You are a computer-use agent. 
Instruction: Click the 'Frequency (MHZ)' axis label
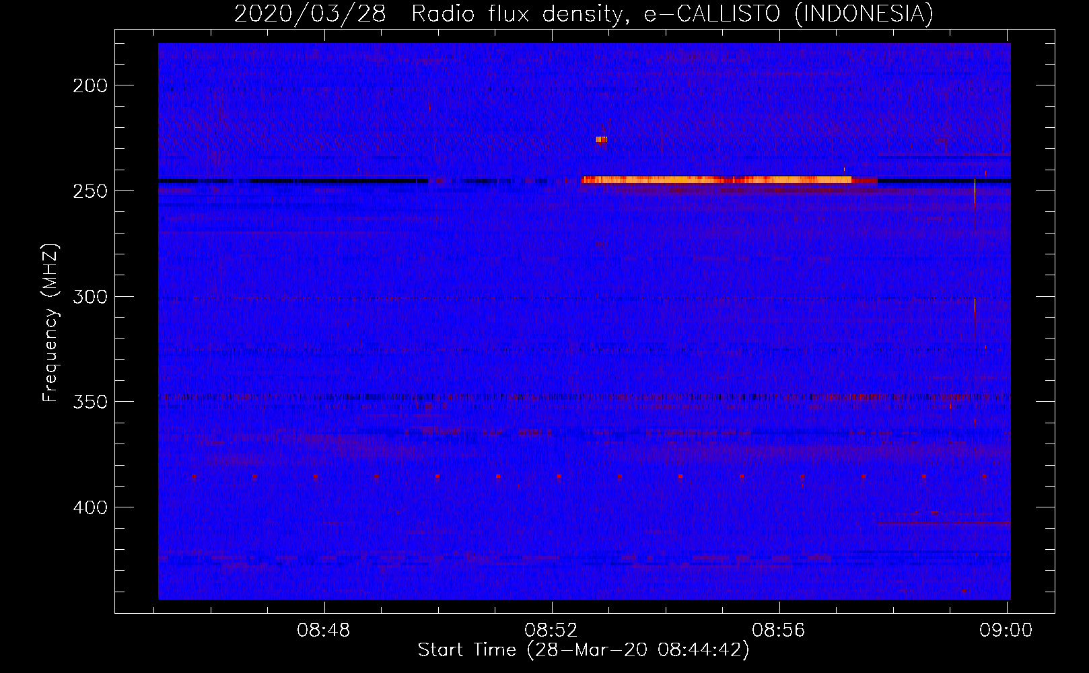(x=50, y=323)
